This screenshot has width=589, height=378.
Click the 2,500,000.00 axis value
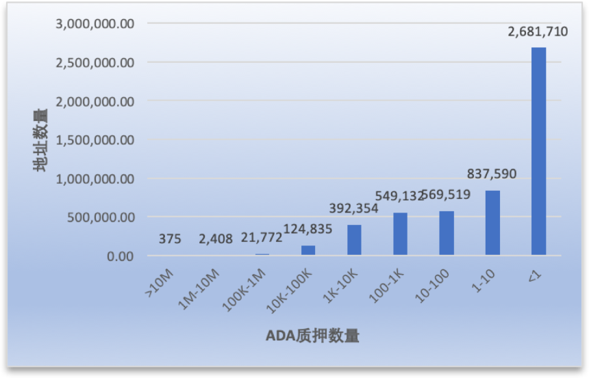pyautogui.click(x=95, y=63)
